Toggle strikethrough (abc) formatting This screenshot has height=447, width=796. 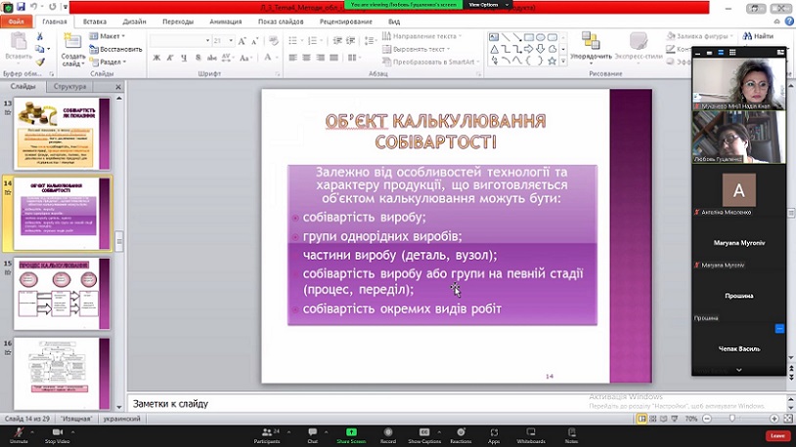coord(211,58)
